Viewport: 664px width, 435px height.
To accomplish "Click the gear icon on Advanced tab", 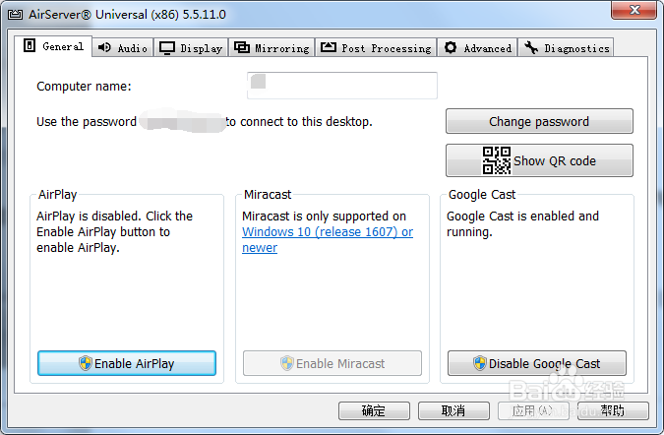I will 451,47.
